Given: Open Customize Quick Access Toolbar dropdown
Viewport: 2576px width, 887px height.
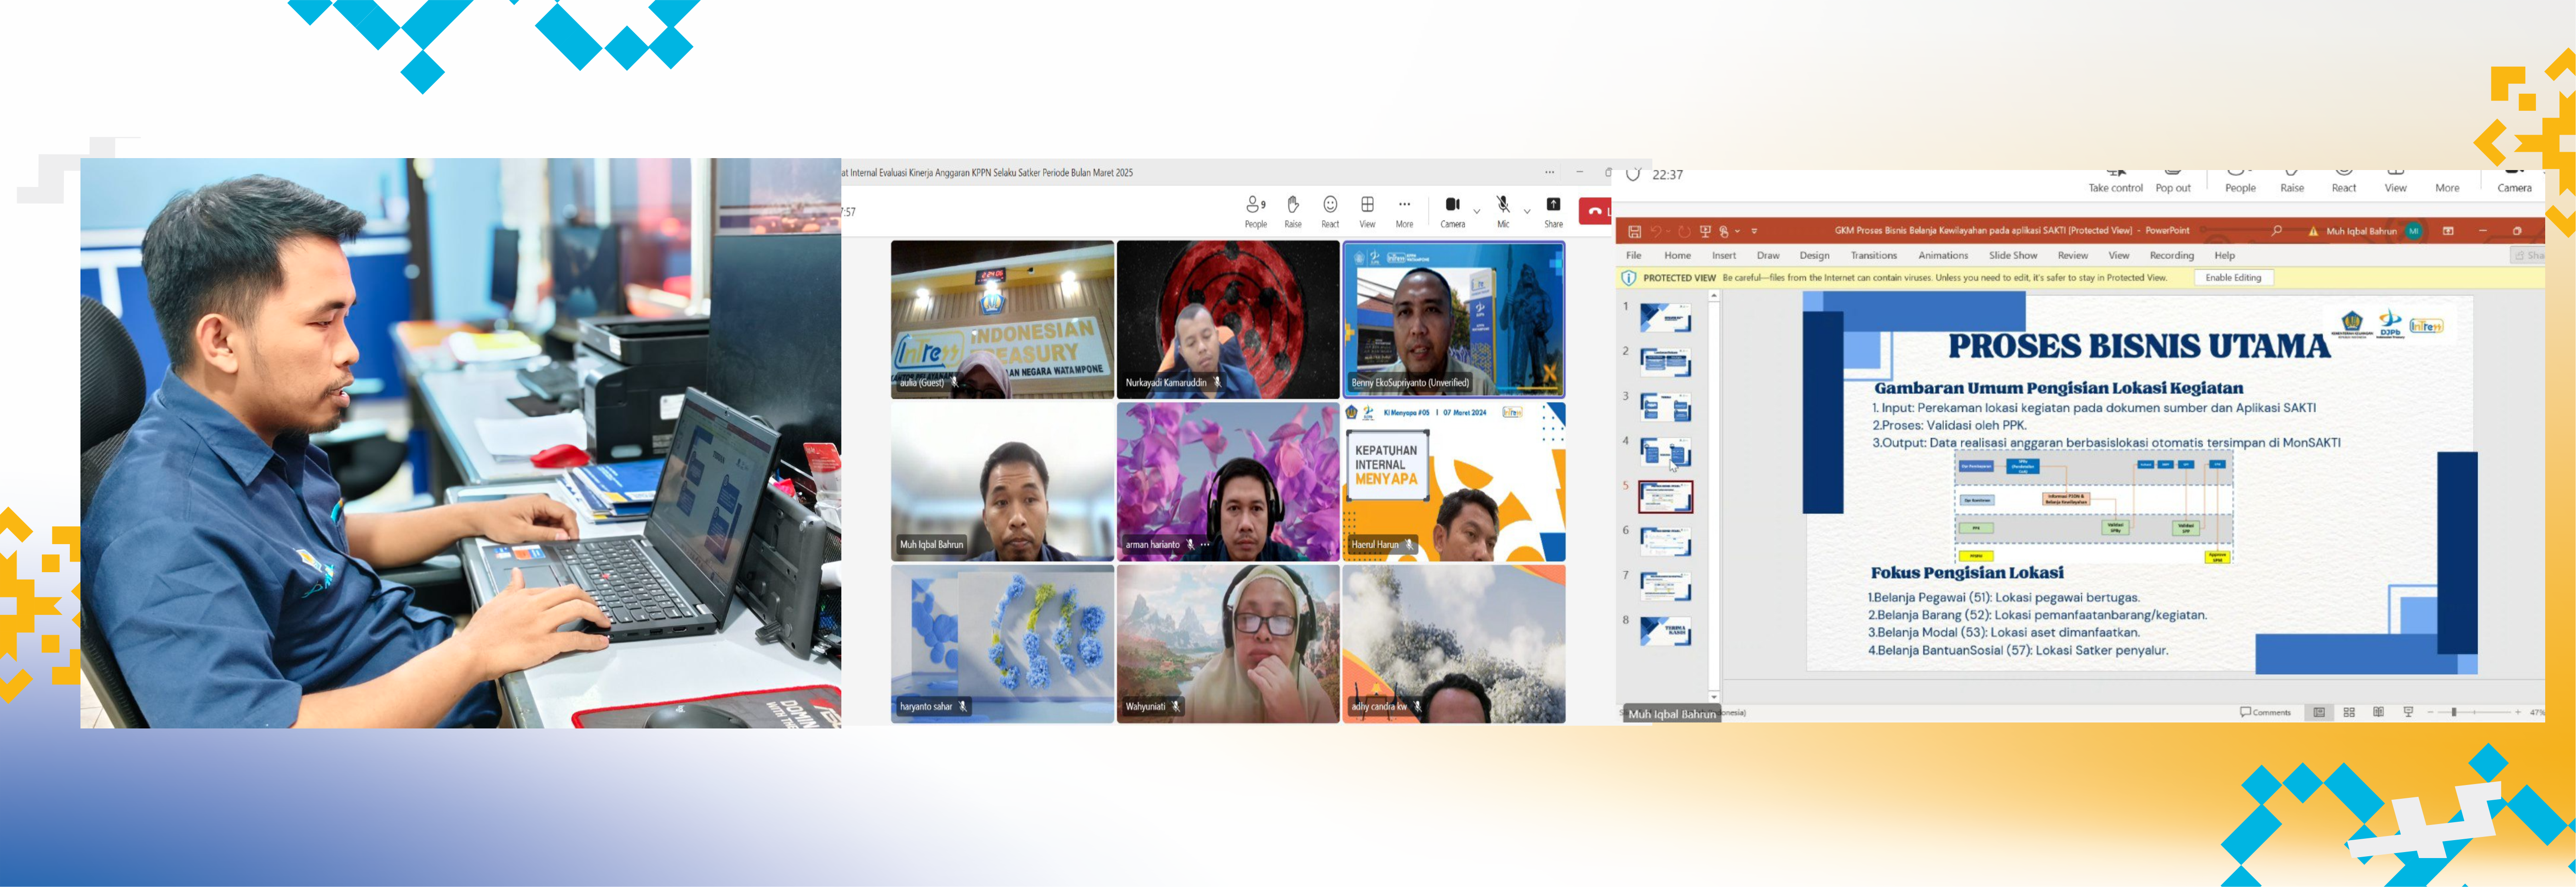Looking at the screenshot, I should tap(1754, 231).
